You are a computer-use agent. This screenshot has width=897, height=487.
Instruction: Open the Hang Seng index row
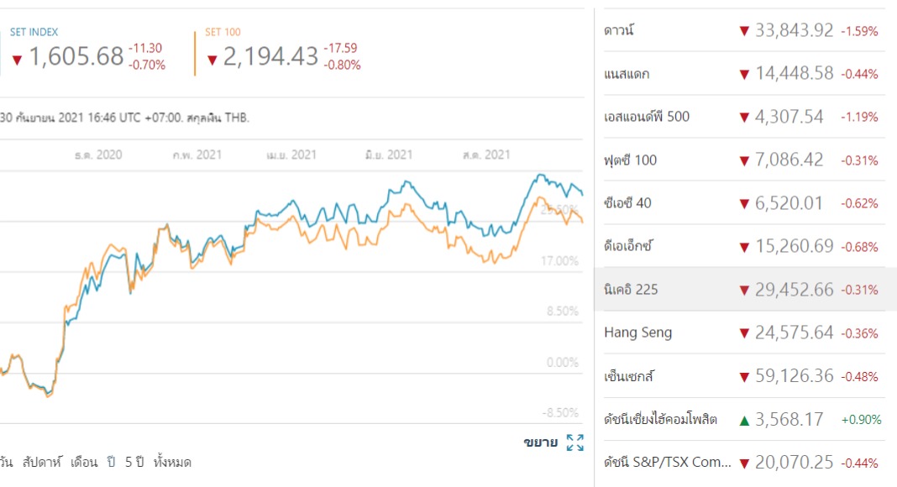pos(638,333)
